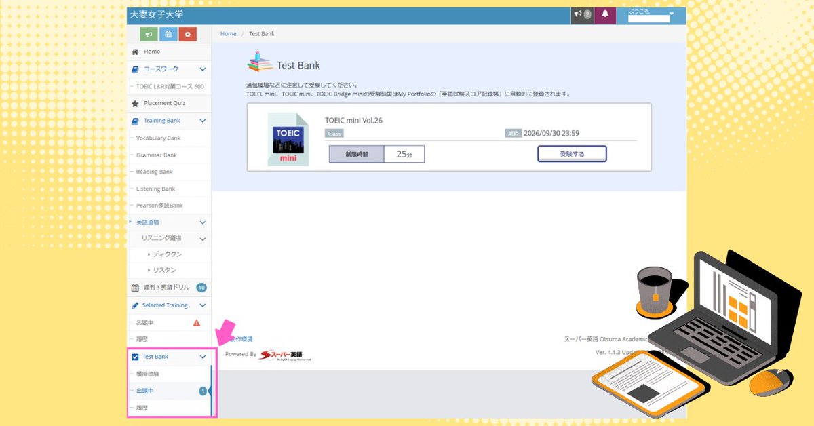Open Pearson多読Bank
Image resolution: width=814 pixels, height=426 pixels.
click(x=159, y=206)
